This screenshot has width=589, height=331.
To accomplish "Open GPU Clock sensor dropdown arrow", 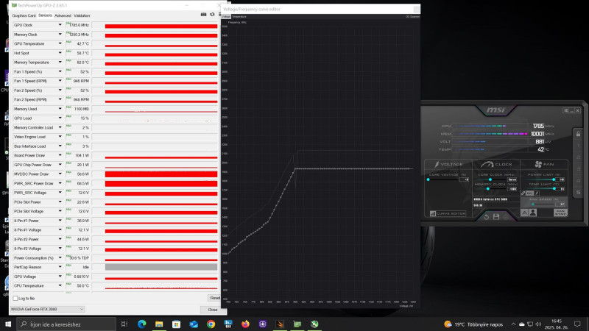I will tap(60, 25).
